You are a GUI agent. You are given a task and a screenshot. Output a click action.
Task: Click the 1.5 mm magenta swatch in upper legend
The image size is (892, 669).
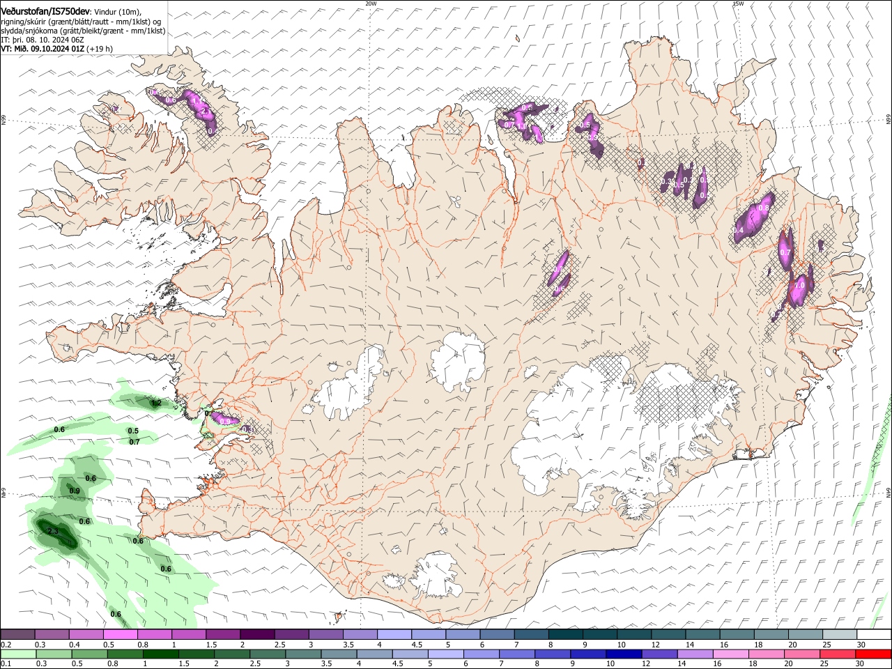click(222, 635)
